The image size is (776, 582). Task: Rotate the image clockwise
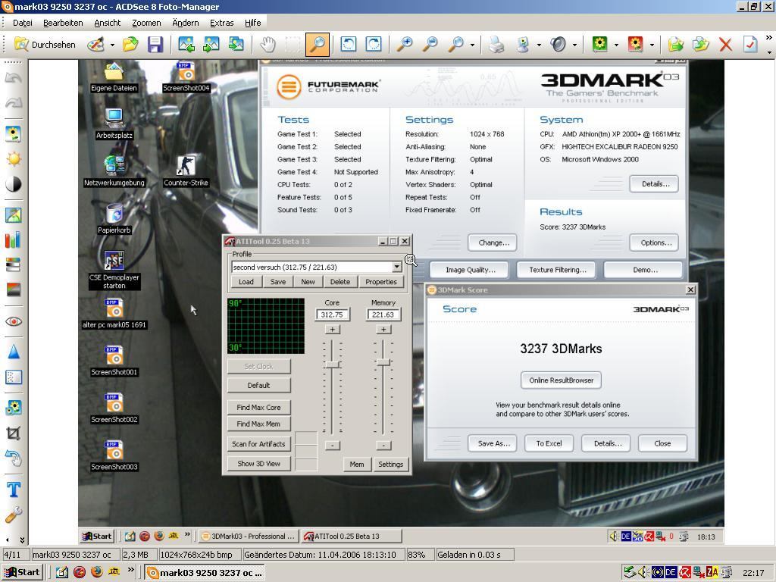[373, 45]
